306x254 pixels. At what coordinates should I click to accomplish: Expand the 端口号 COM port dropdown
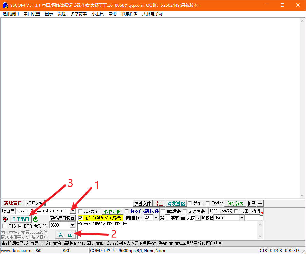[72, 211]
